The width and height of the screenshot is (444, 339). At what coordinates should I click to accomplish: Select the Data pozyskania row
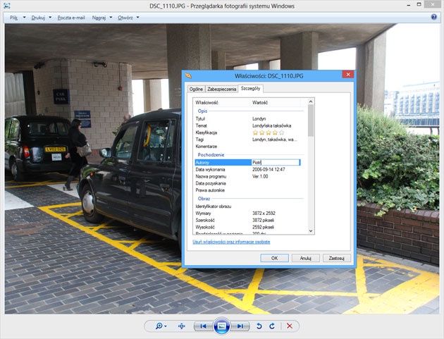click(249, 183)
